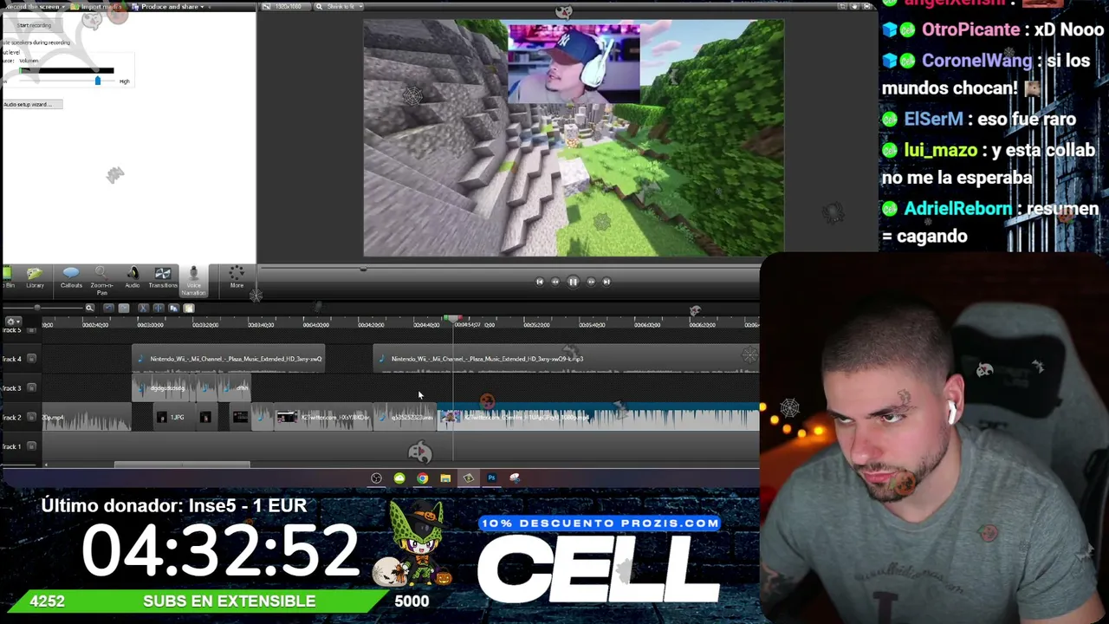Toggle the lock on Track 4

point(32,359)
